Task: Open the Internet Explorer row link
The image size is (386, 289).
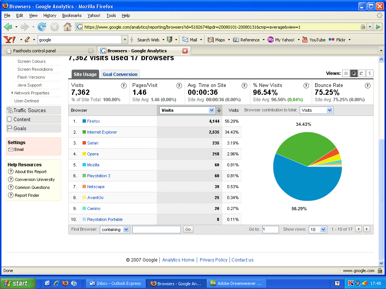Action: [x=102, y=132]
